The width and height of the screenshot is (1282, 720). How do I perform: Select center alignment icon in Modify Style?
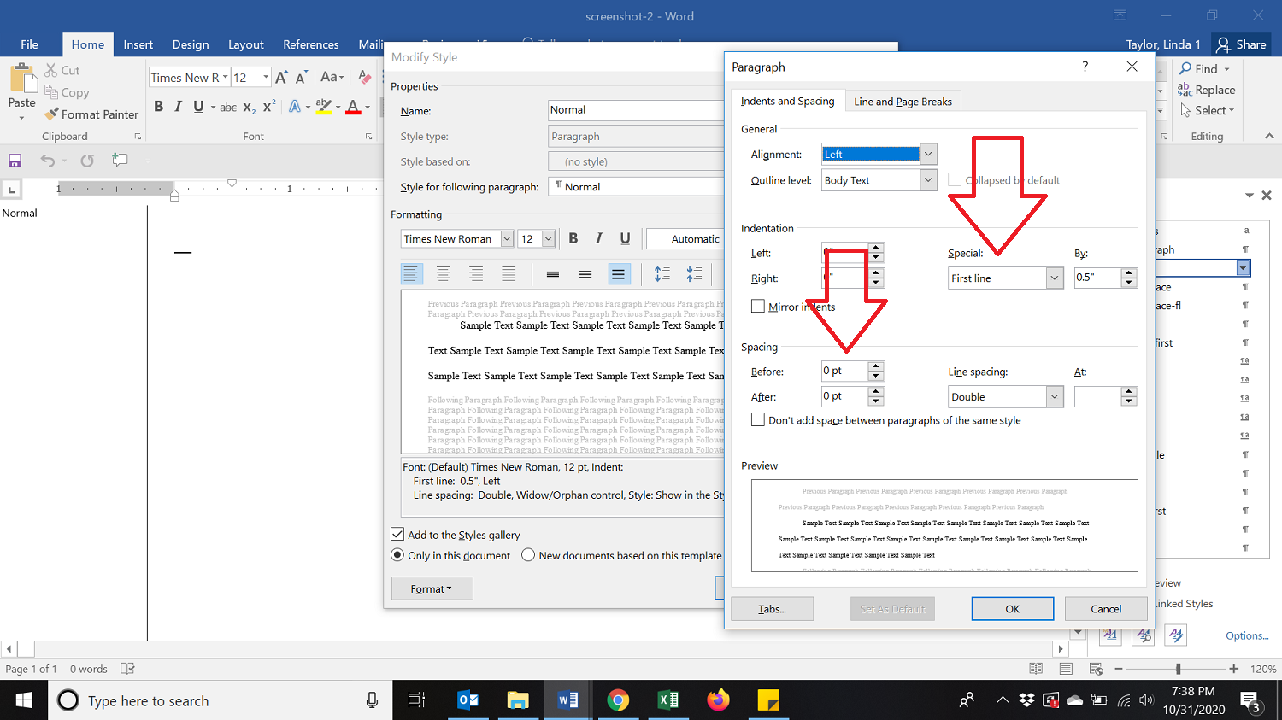tap(444, 274)
